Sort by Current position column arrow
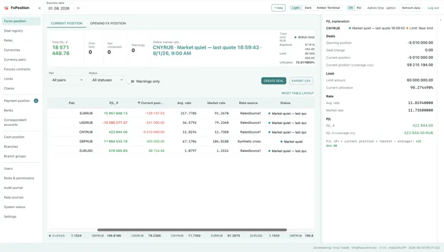Screen dimensions: 444x252 (x=138, y=103)
